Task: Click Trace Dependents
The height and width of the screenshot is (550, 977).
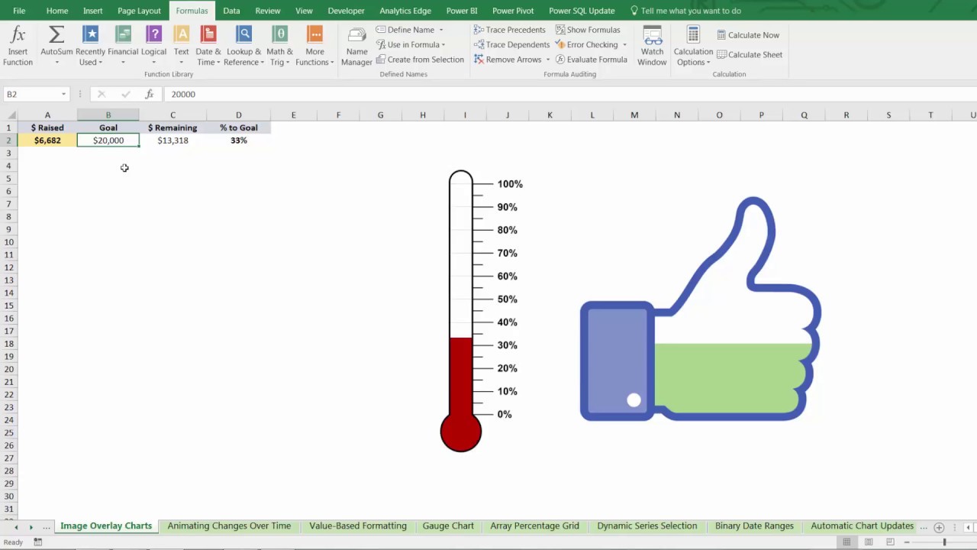Action: (511, 44)
